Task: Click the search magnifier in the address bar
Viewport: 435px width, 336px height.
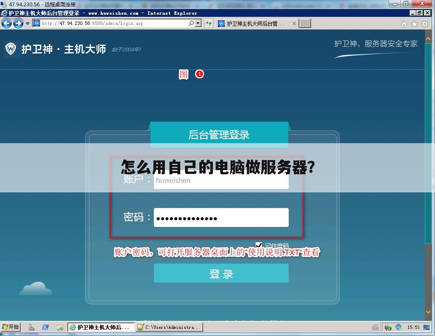Action: pyautogui.click(x=190, y=23)
